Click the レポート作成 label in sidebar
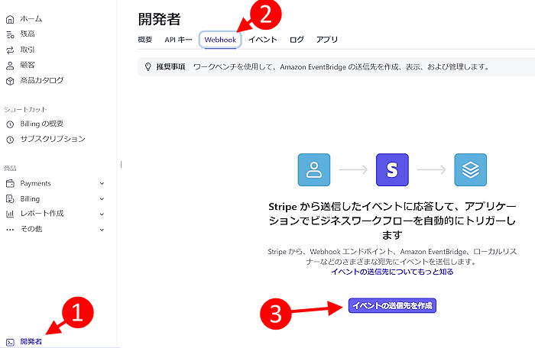Viewport: 535px width, 348px height. pos(42,214)
